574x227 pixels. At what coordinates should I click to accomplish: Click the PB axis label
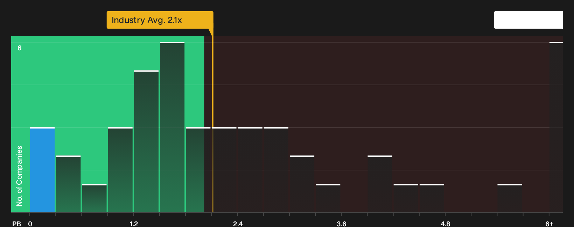(x=16, y=224)
